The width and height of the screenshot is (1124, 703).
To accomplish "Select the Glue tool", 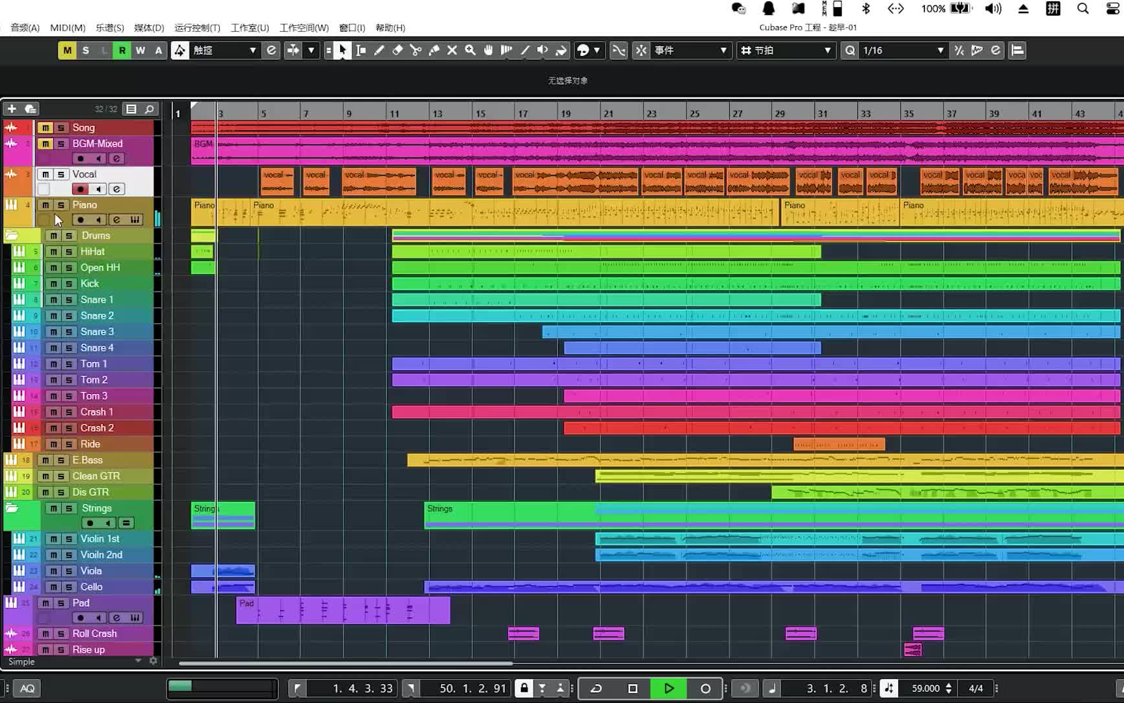I will [434, 50].
